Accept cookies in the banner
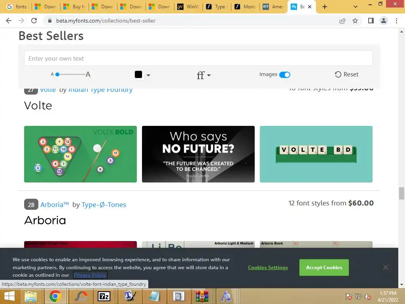405x304 pixels. (x=324, y=268)
